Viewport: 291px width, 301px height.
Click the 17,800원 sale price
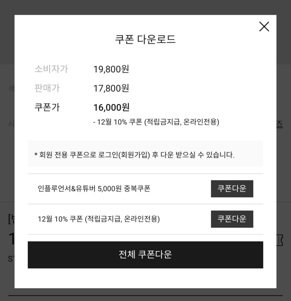tap(111, 88)
